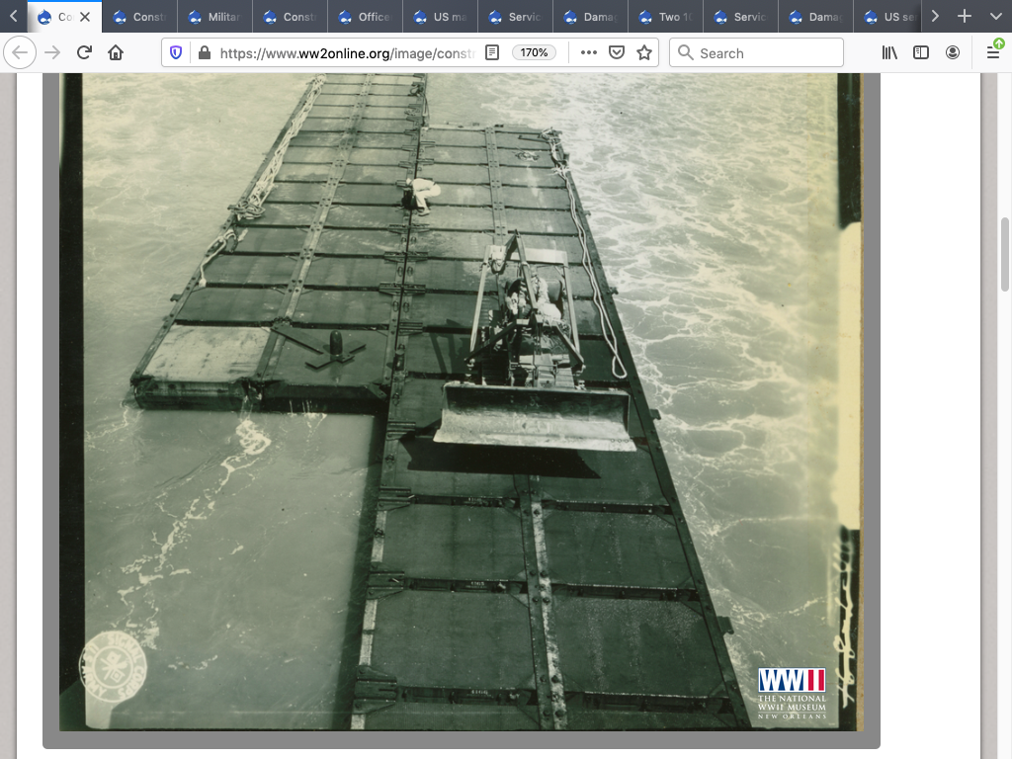Expand the list all tabs chevron
Image resolution: width=1012 pixels, height=759 pixels.
click(995, 17)
